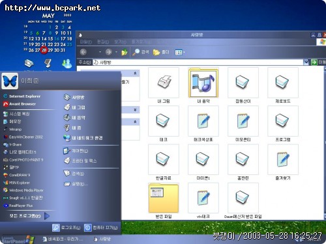Open 알FTP from the start menu

pos(11,167)
